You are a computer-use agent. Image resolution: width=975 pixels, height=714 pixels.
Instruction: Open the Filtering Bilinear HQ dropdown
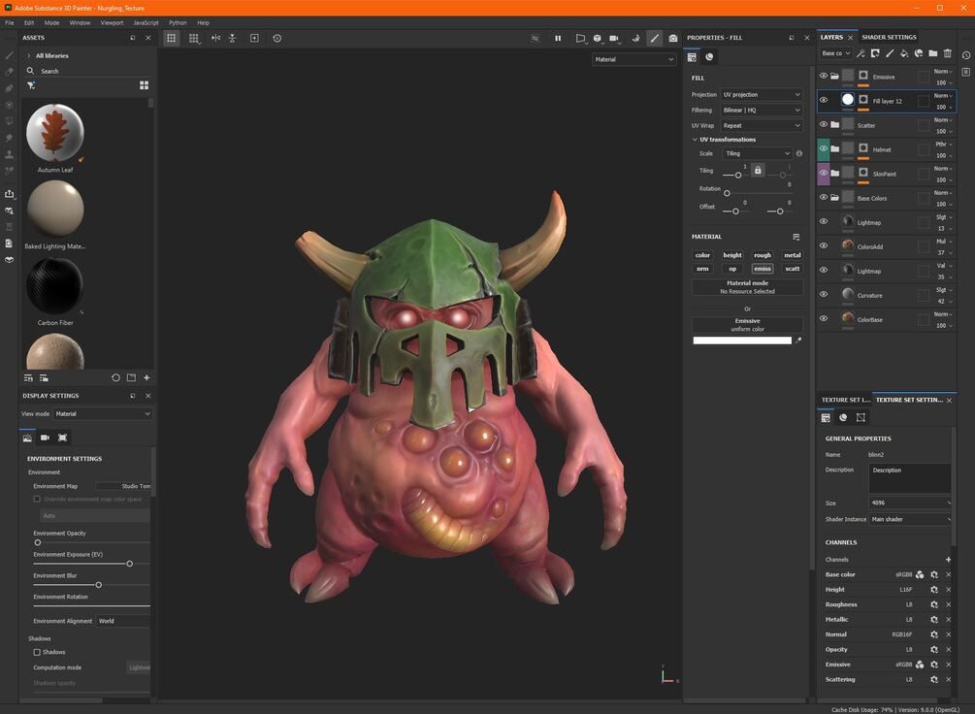point(762,110)
